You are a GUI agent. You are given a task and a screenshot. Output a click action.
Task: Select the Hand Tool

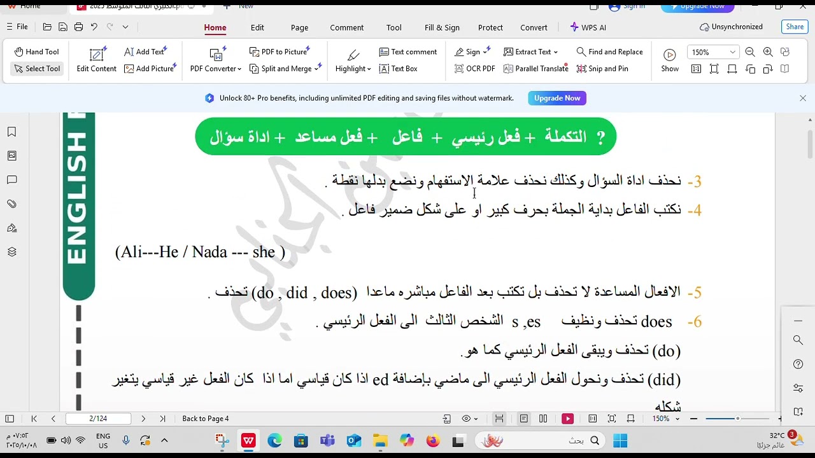coord(37,52)
